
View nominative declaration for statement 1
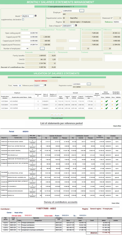pyautogui.click(x=113, y=105)
